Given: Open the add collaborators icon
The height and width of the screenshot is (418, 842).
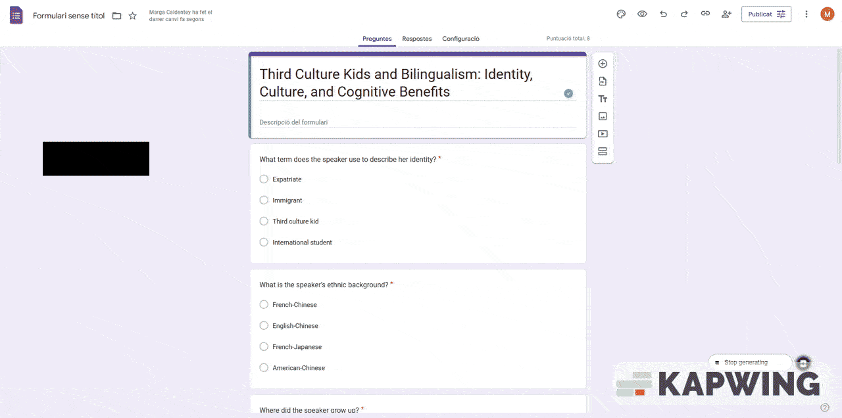Looking at the screenshot, I should (726, 14).
